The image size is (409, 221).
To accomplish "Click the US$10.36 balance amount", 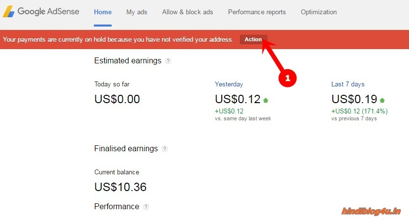I will 120,187.
